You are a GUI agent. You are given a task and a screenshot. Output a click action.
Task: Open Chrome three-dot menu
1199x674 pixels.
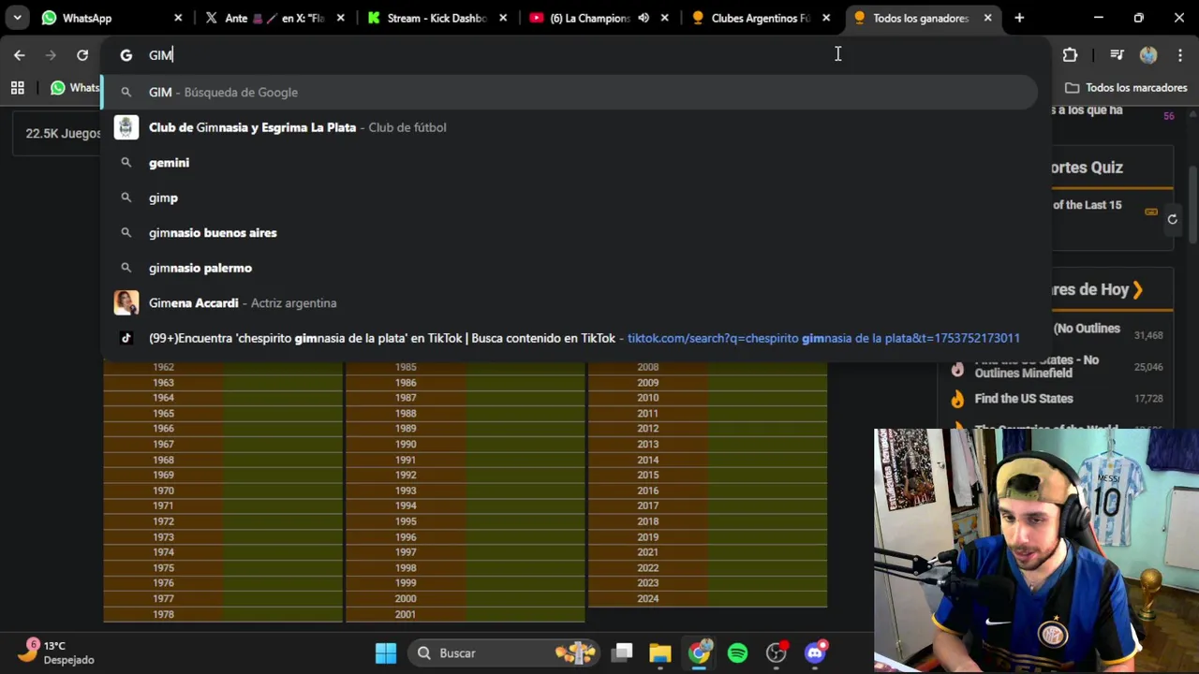(x=1178, y=55)
